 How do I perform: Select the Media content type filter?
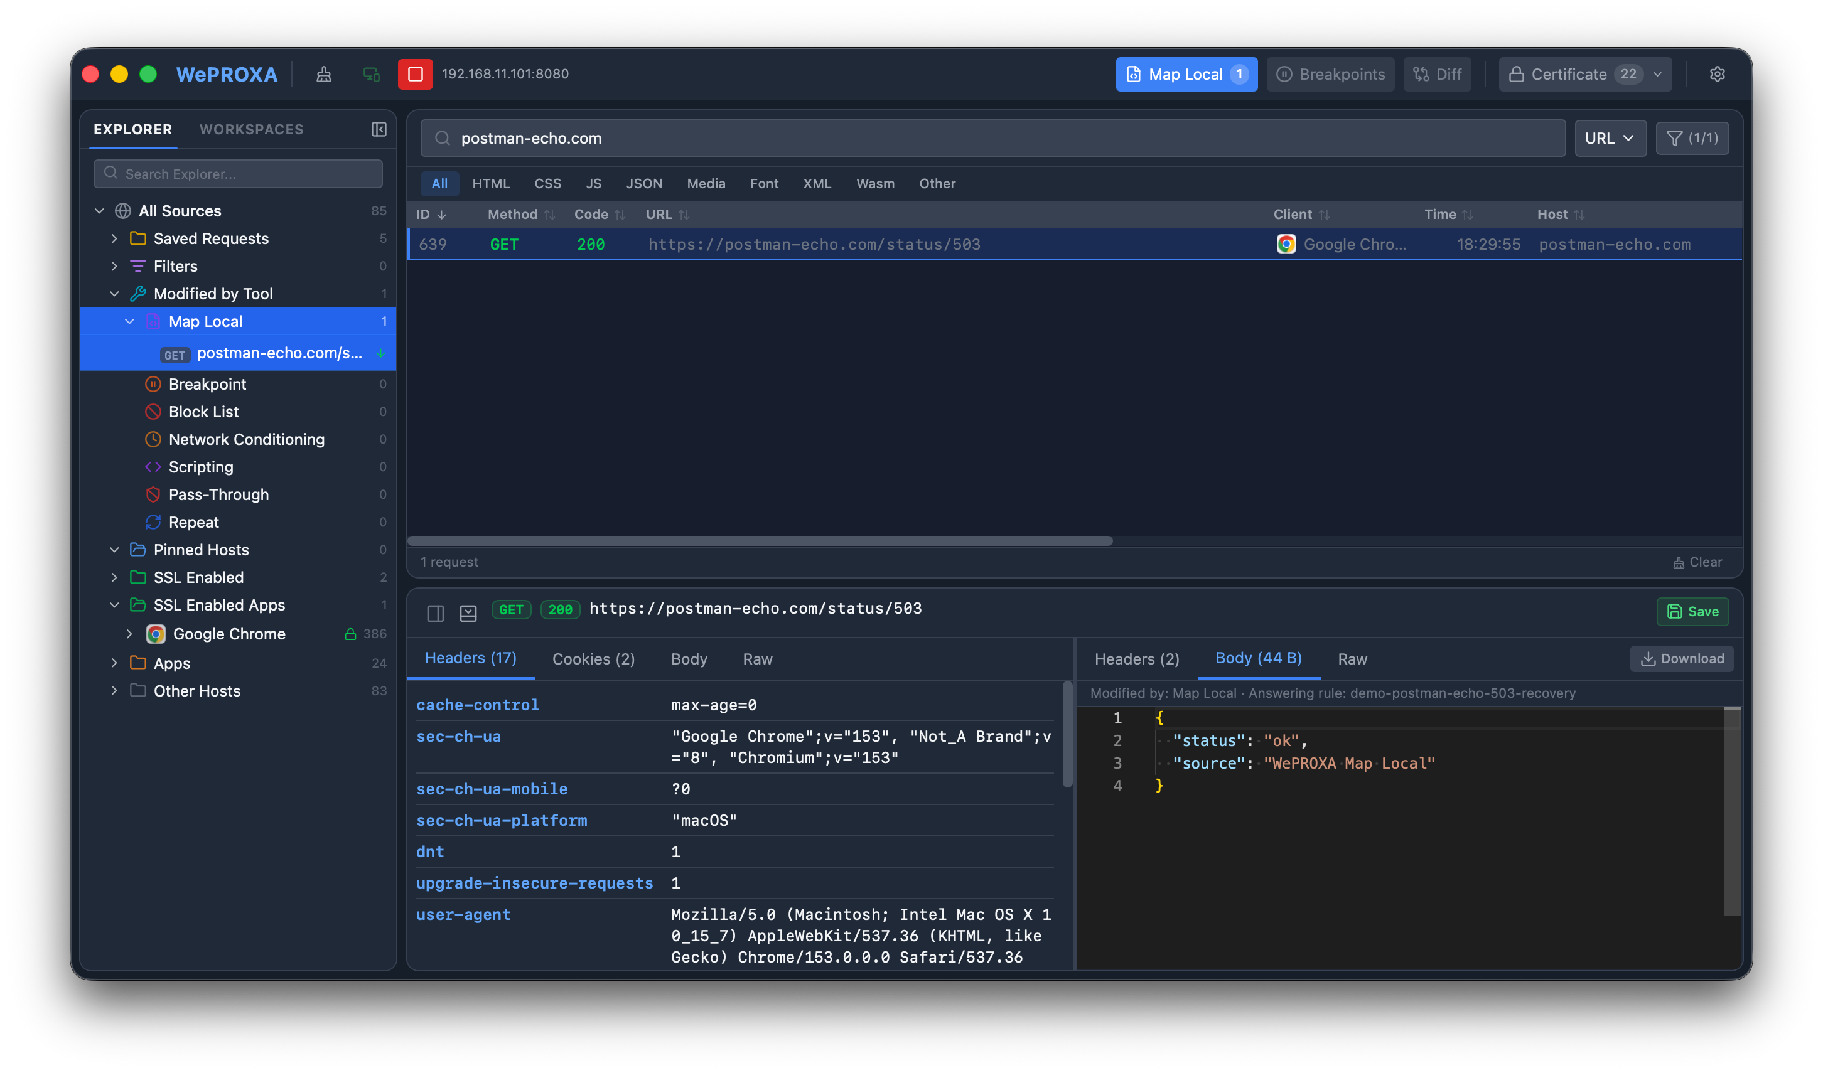coord(706,184)
